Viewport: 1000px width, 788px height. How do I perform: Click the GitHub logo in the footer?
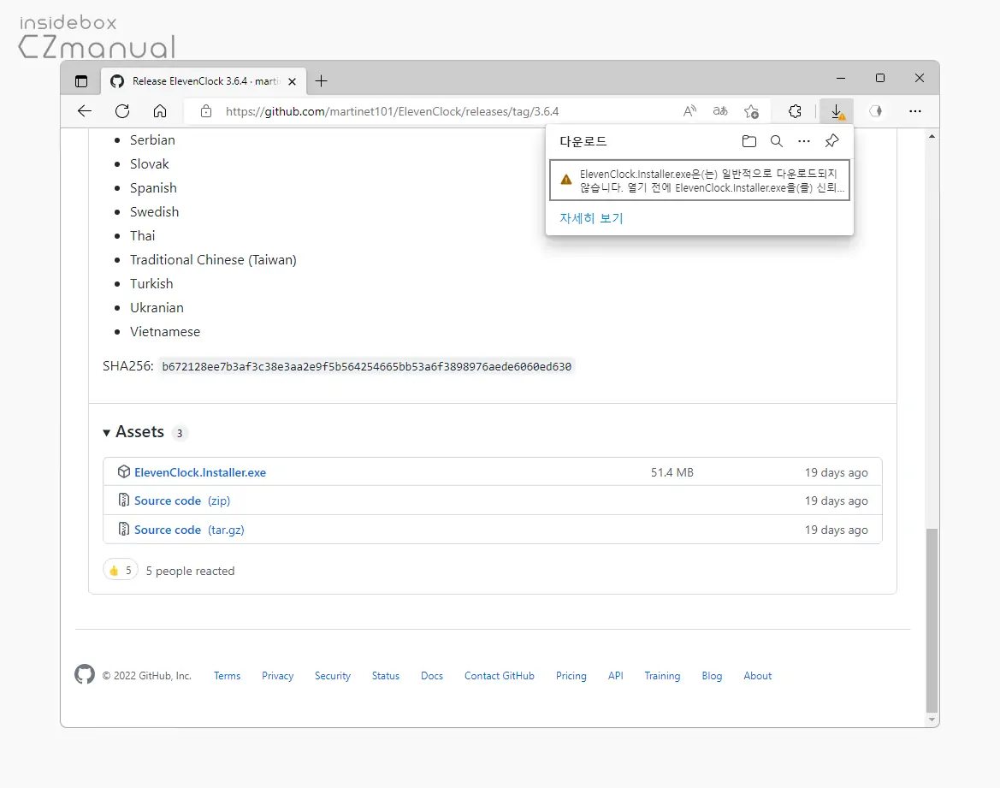click(x=84, y=674)
